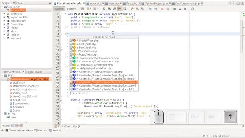Minimize the Navigator panel group

[50, 72]
